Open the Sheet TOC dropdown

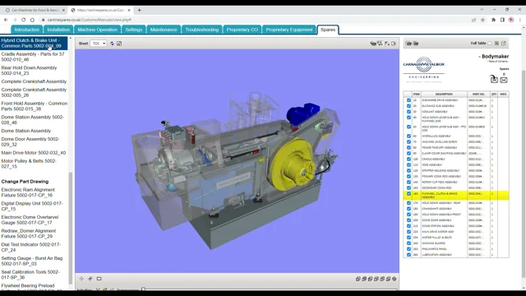click(x=99, y=44)
